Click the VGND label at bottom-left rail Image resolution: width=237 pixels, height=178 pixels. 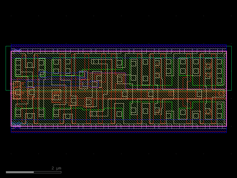tap(17, 126)
